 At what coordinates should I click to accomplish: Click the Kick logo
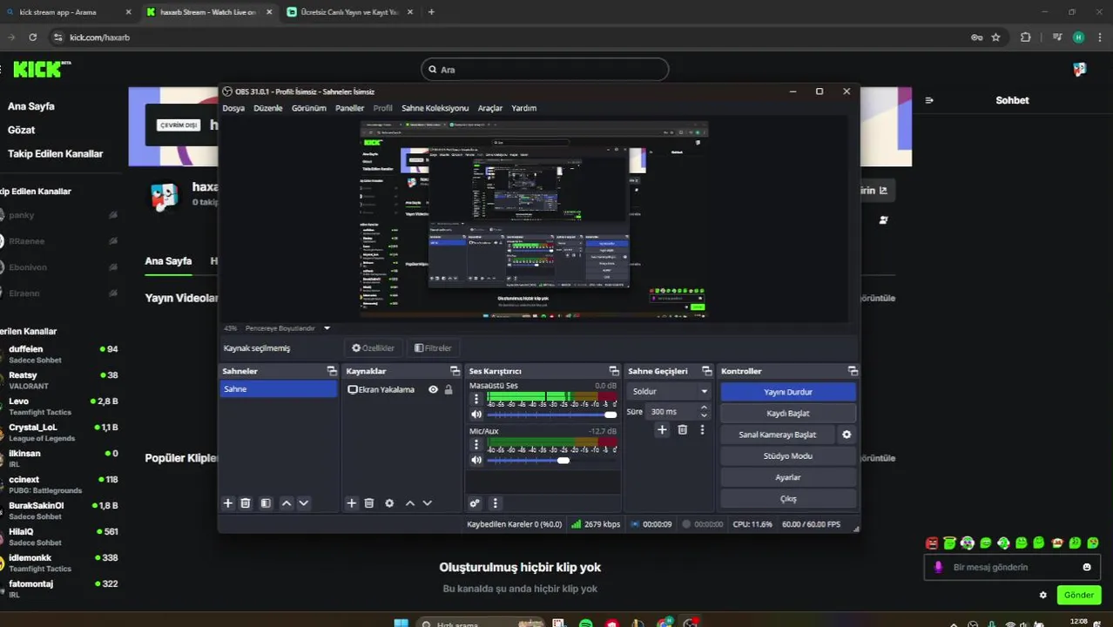pos(42,69)
